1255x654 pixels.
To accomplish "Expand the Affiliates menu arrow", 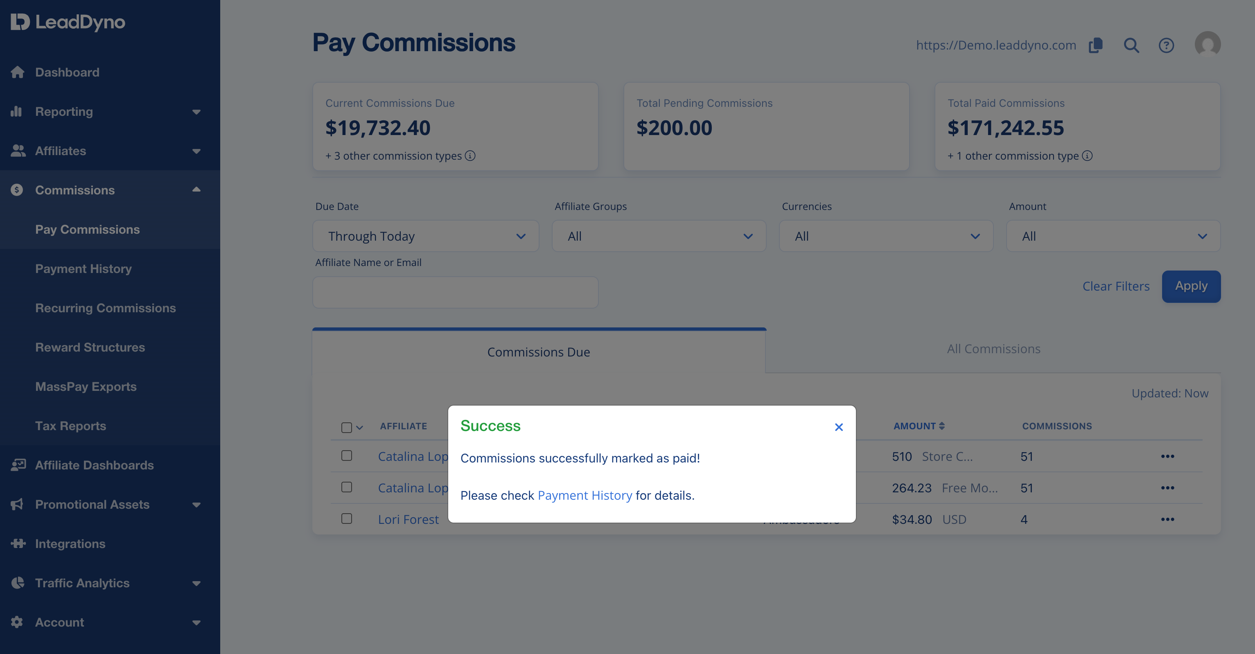I will click(x=196, y=151).
